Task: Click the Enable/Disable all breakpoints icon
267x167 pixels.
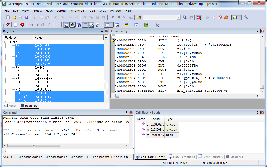Action: [220, 17]
